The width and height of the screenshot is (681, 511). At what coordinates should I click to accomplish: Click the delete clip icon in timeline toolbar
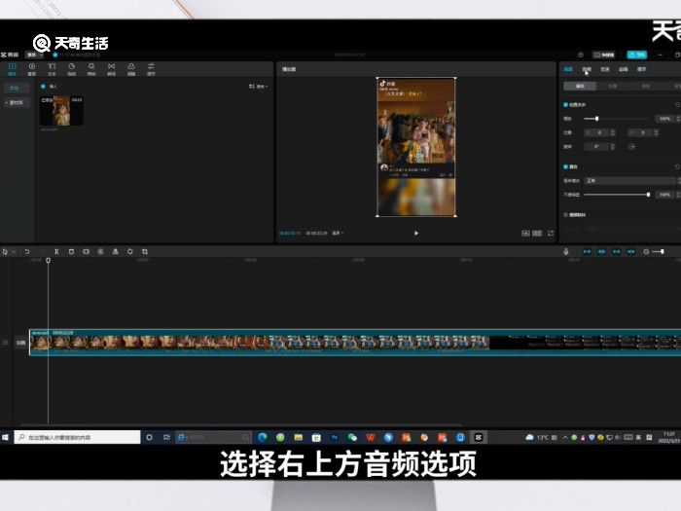click(71, 251)
